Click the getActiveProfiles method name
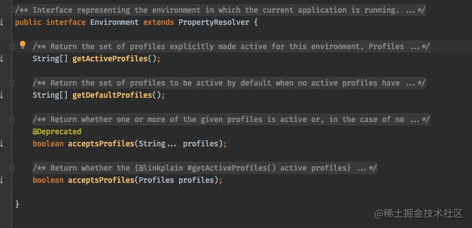472x228 pixels. tap(110, 59)
